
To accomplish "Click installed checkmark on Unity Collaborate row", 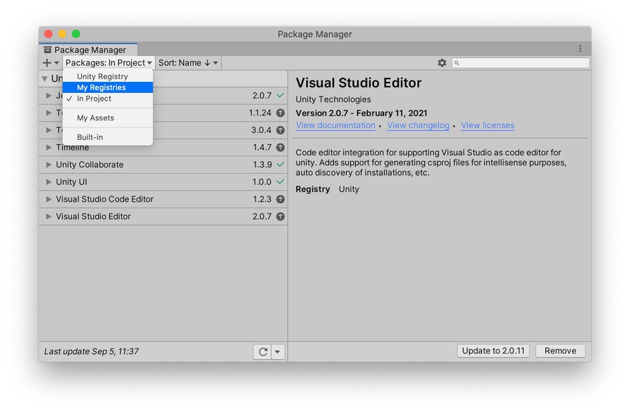I will pos(280,164).
